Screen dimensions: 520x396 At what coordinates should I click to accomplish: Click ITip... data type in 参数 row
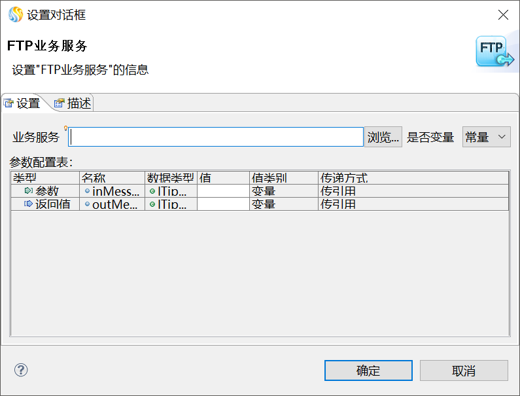[x=171, y=191]
